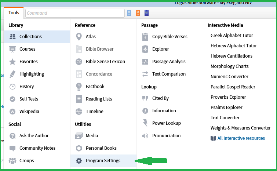The image size is (277, 171).
Task: Click the Factbook lightbulb icon
Action: pos(79,87)
